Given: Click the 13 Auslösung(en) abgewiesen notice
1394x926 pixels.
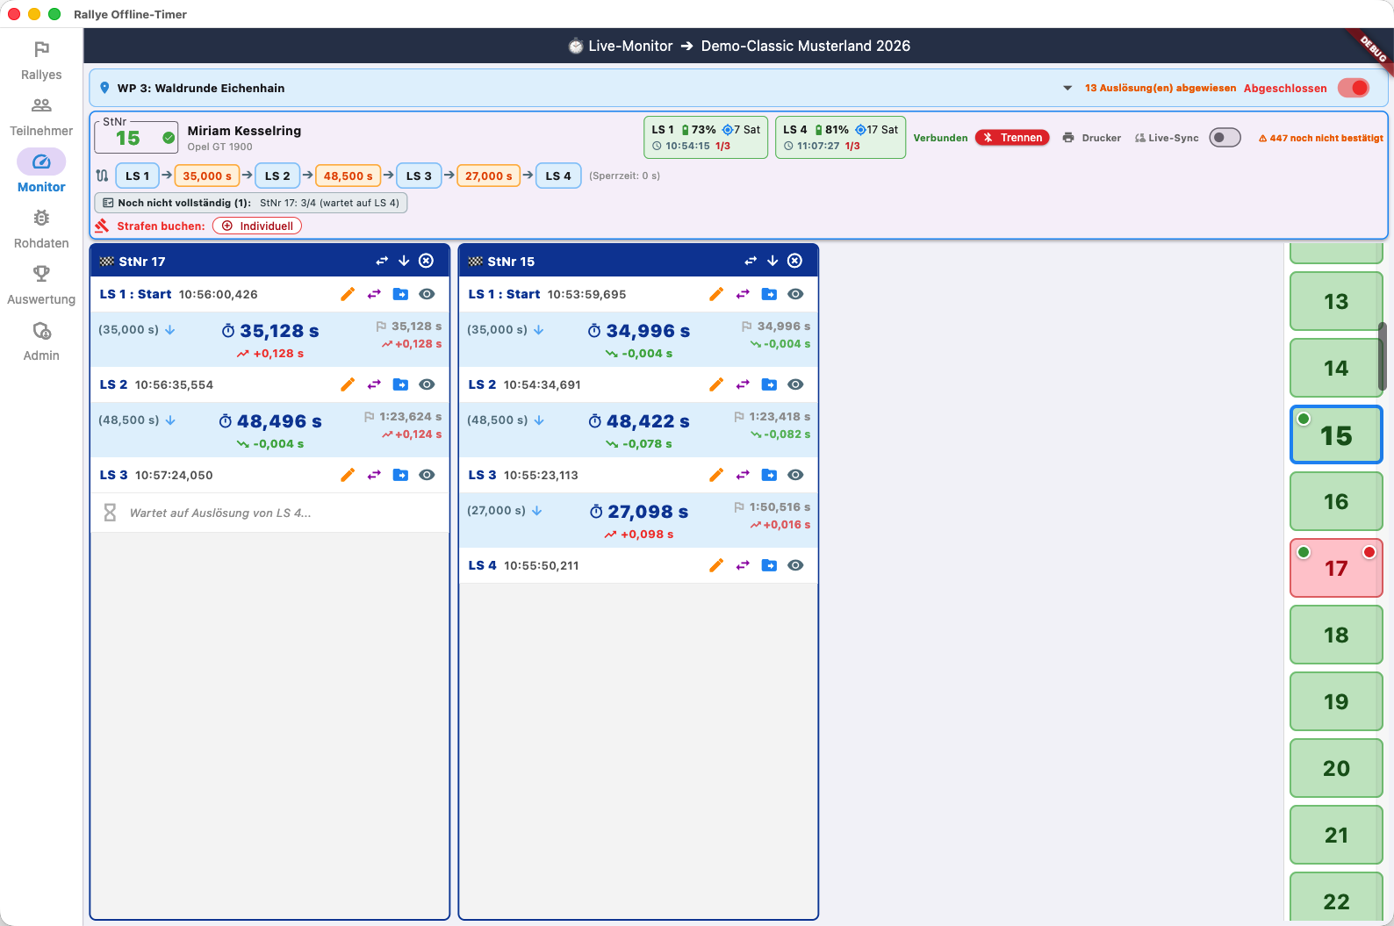Looking at the screenshot, I should [1160, 88].
